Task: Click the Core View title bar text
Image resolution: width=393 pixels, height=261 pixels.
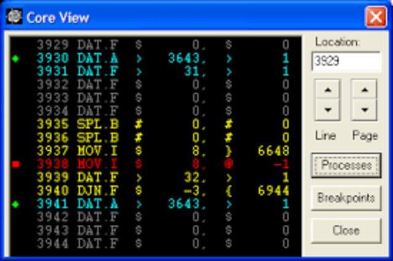Action: point(58,18)
